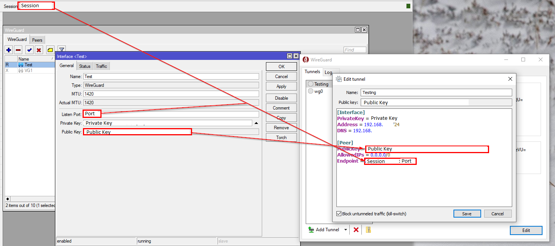Toggle Block untunneled traffic kill-switch checkbox
The image size is (555, 246).
(339, 214)
